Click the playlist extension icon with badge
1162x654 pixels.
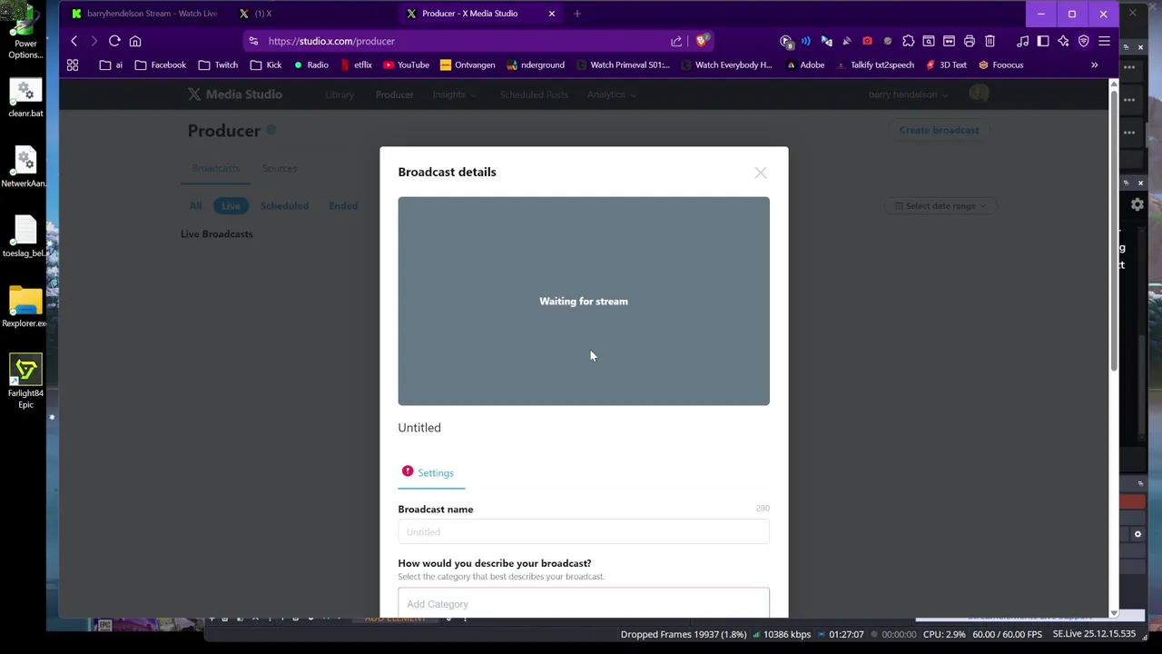[x=786, y=41]
